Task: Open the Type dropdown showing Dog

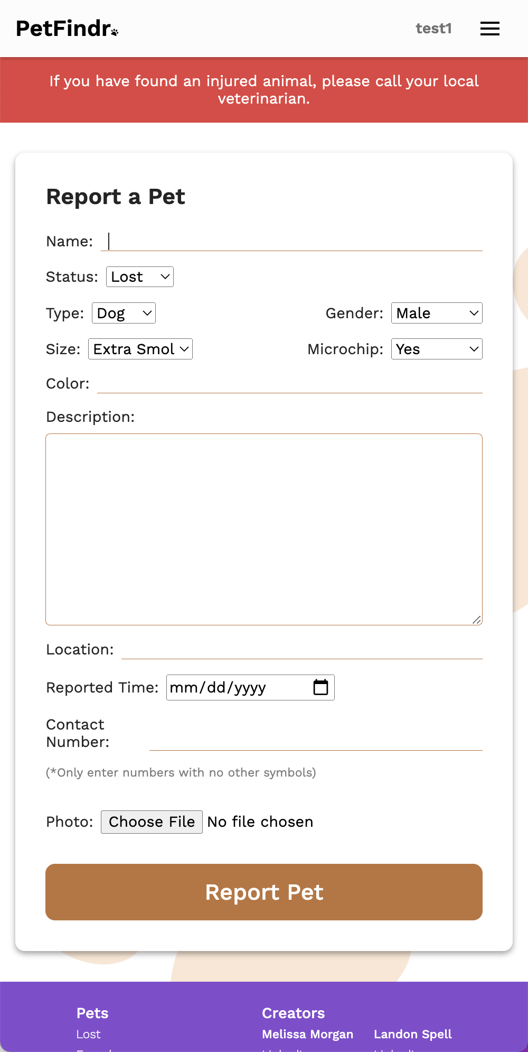Action: [124, 313]
